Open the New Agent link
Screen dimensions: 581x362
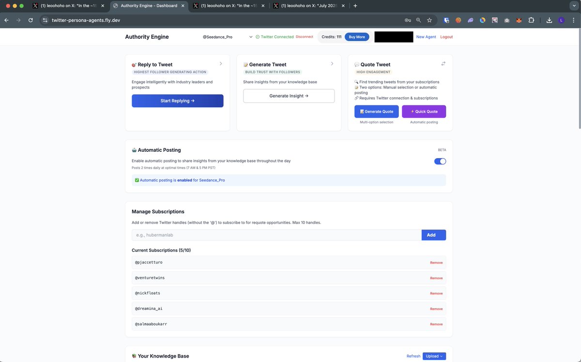426,37
